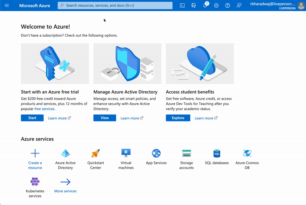Open the Directory and subscription filter icon
The height and width of the screenshot is (205, 306).
(x=194, y=5)
